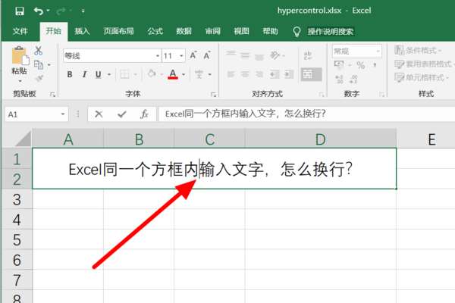Click the formula bar text field
This screenshot has height=303, width=455.
[x=306, y=114]
